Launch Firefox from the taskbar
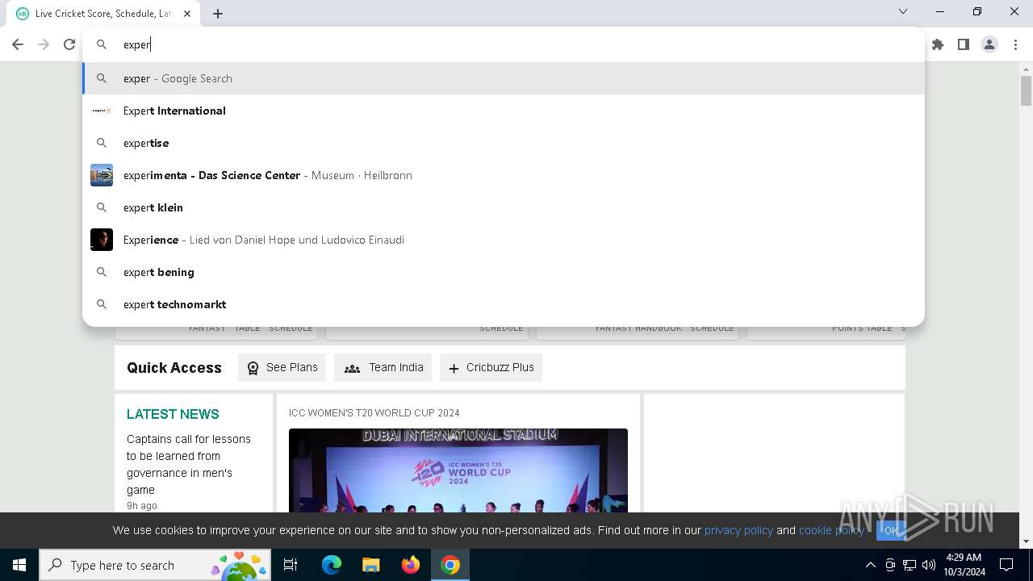The image size is (1033, 581). click(x=411, y=565)
